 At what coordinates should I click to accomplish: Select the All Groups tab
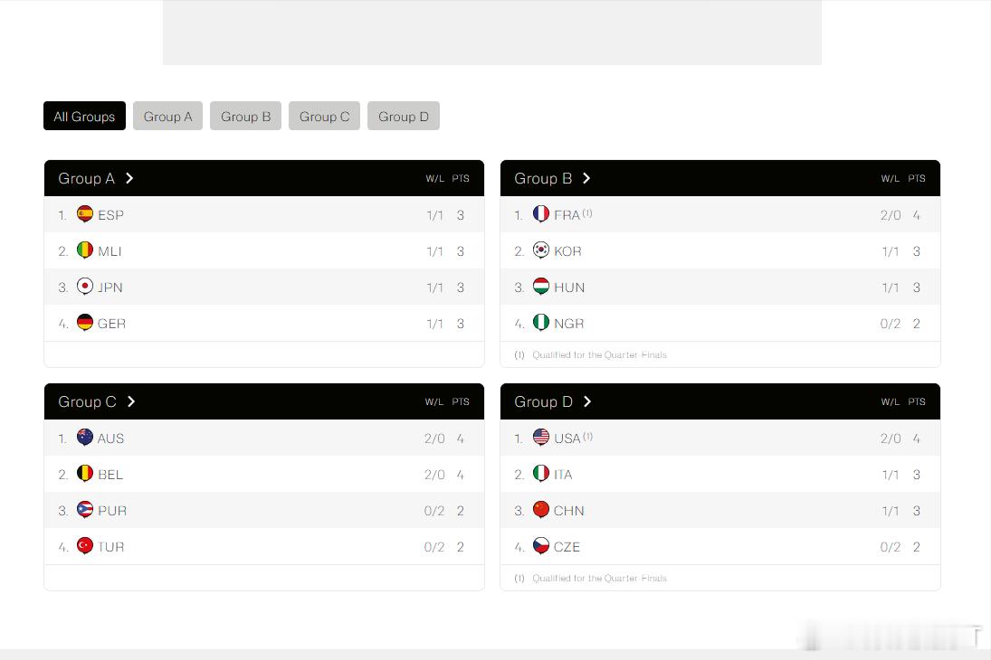(x=84, y=117)
